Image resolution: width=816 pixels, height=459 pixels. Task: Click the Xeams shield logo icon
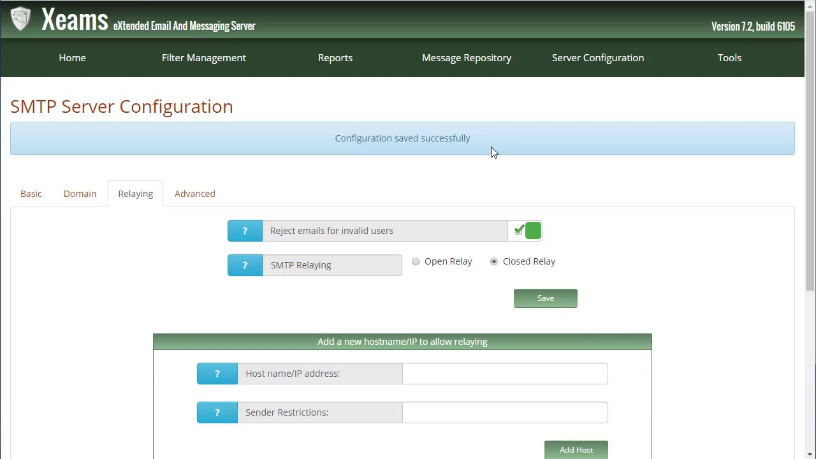click(x=20, y=19)
